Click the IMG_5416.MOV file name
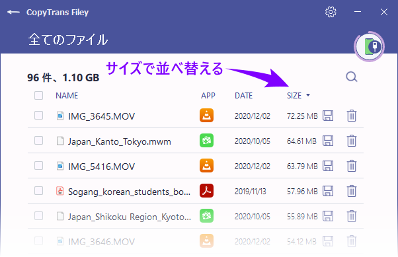The image size is (398, 257). (x=101, y=166)
